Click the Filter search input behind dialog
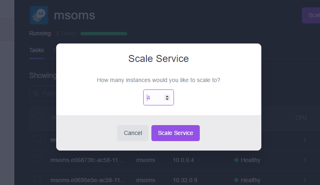 [43, 94]
